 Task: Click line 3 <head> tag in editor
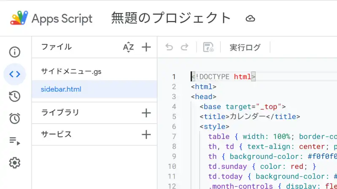click(x=203, y=97)
